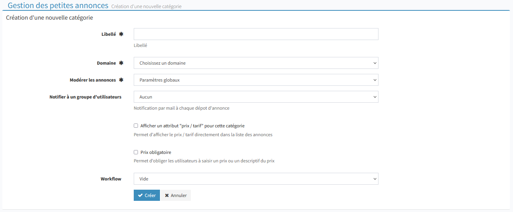
Task: Click the bold Workflow label
Action: point(111,179)
